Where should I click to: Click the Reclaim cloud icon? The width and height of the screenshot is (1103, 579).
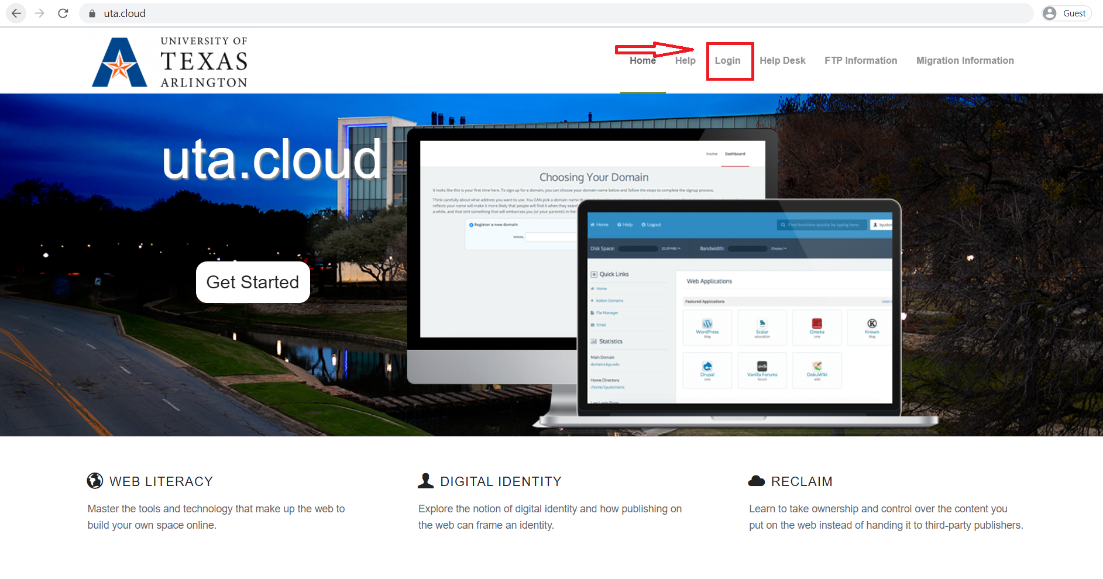757,481
